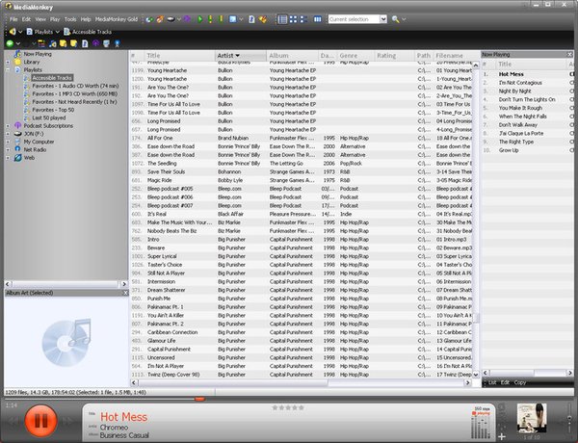This screenshot has height=443, width=578.
Task: Switch to the third view mode button
Action: coord(303,19)
